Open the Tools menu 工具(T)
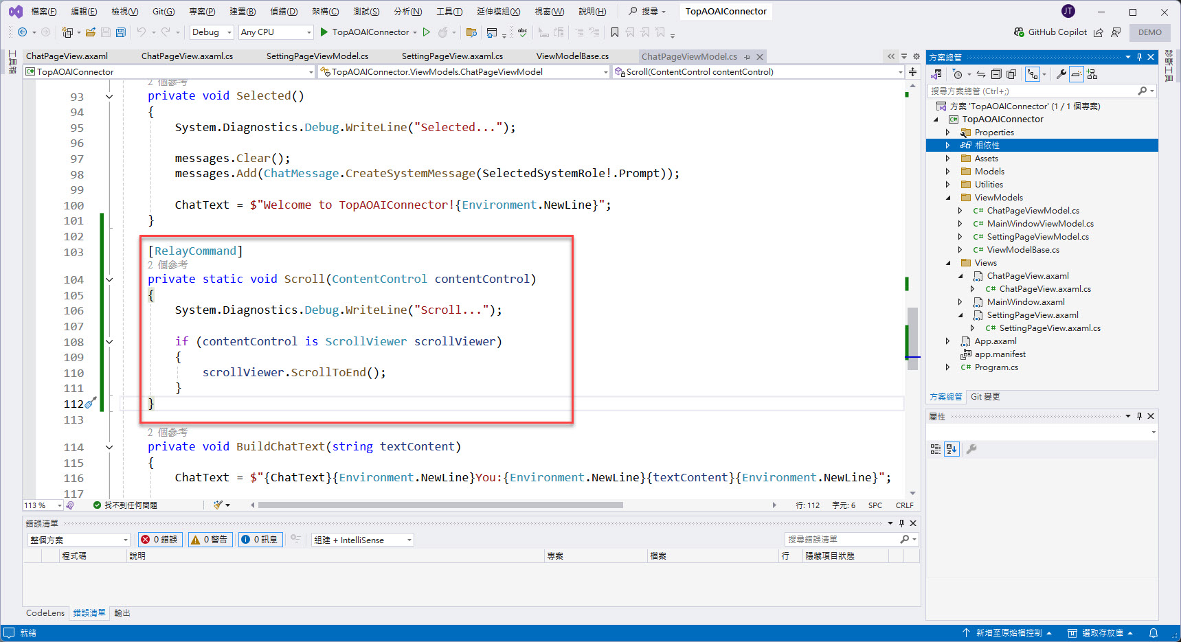1181x642 pixels. [x=449, y=11]
